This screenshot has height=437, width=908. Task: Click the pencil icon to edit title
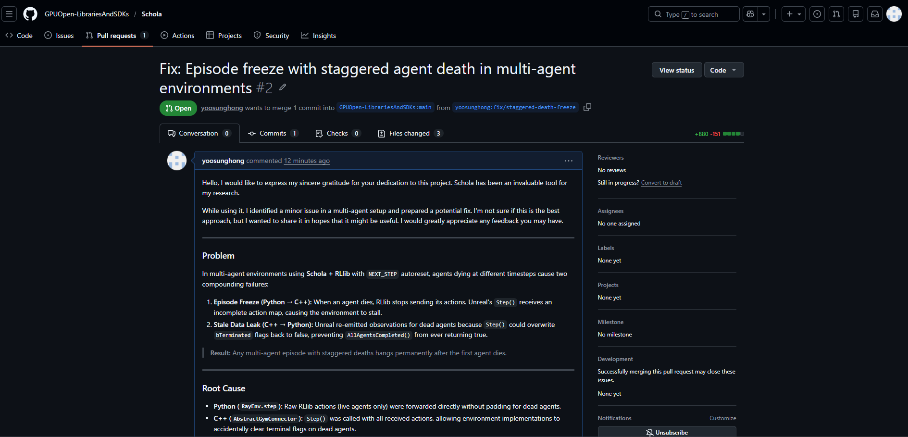[283, 87]
